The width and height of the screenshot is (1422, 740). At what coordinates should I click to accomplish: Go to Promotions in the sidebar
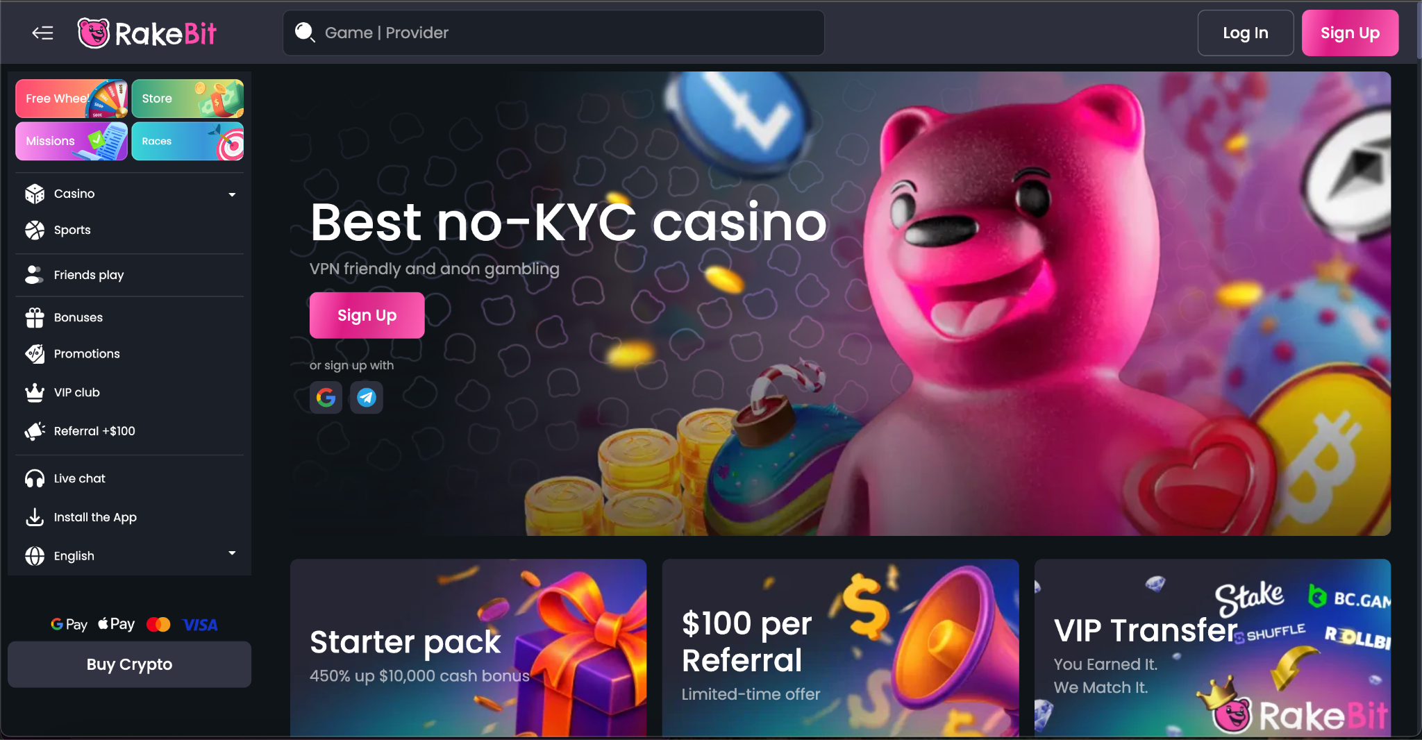point(130,353)
